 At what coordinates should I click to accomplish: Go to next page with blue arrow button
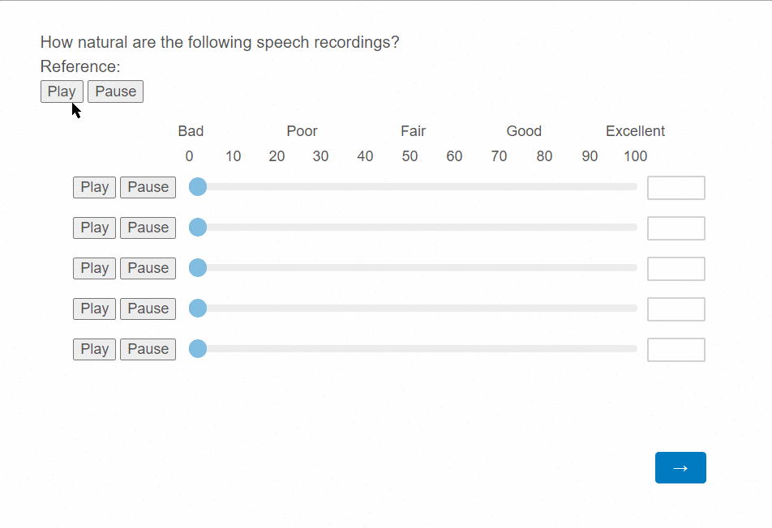680,467
